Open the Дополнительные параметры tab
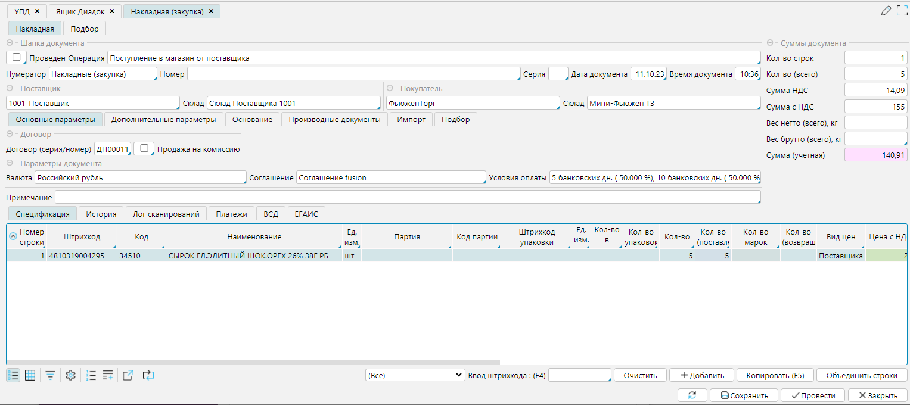Image resolution: width=910 pixels, height=405 pixels. click(x=164, y=119)
